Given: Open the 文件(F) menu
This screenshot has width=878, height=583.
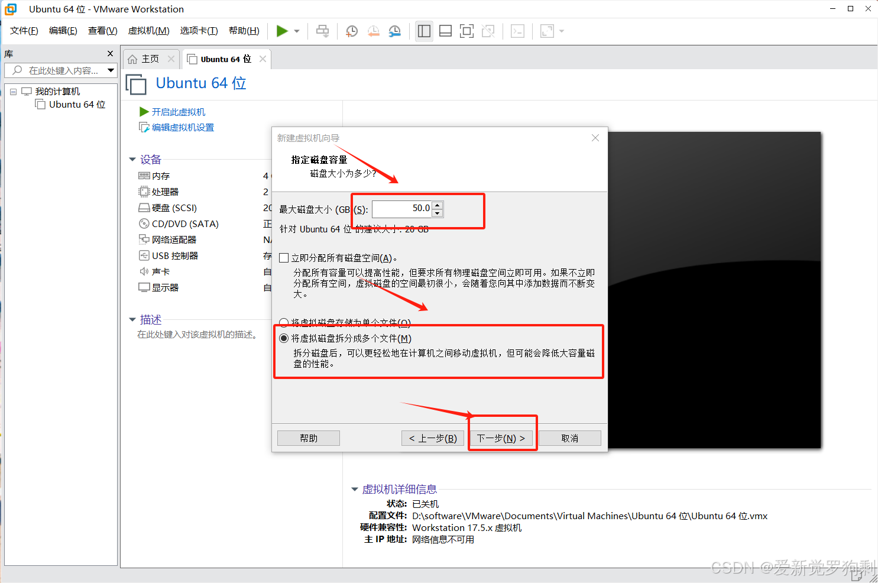Looking at the screenshot, I should click(24, 31).
